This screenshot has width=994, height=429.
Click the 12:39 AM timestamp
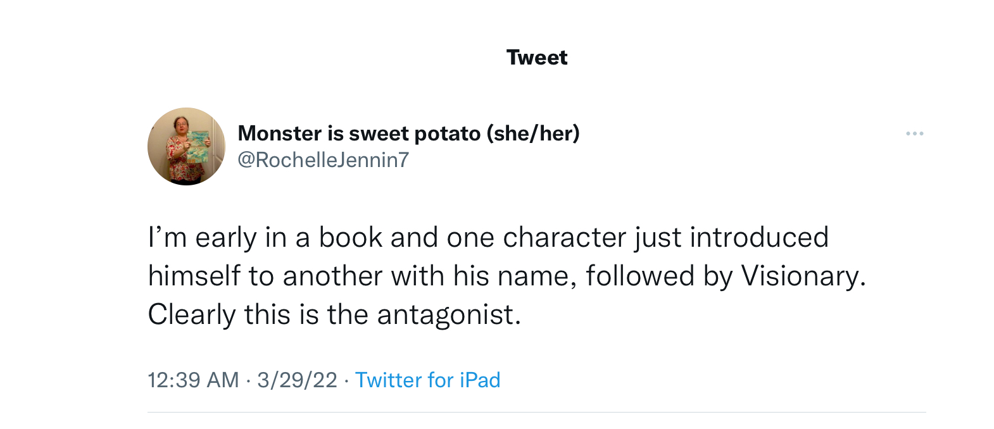(x=193, y=380)
